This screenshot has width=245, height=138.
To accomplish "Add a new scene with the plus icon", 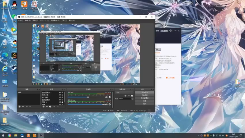I will coord(20,106).
